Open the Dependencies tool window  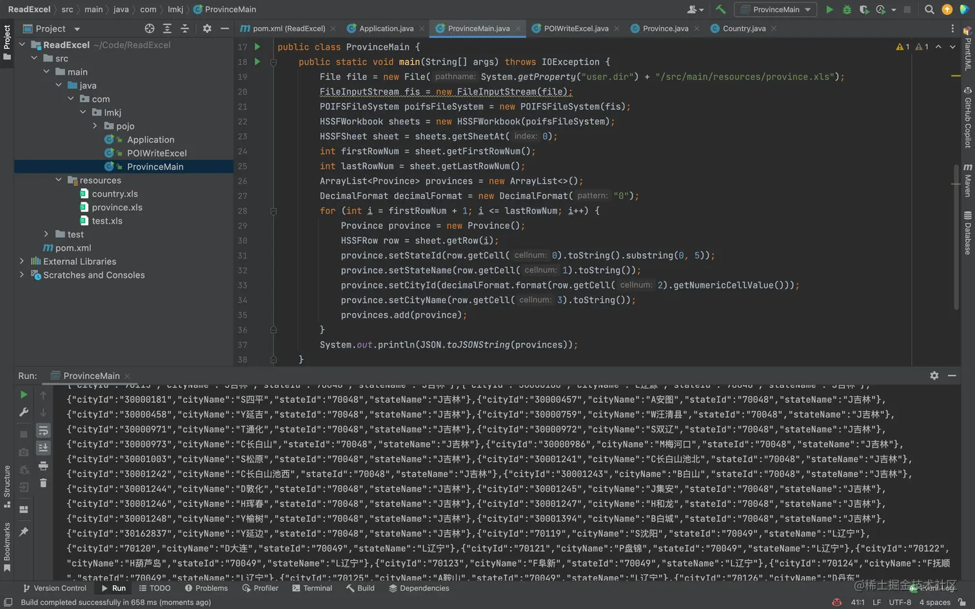419,588
